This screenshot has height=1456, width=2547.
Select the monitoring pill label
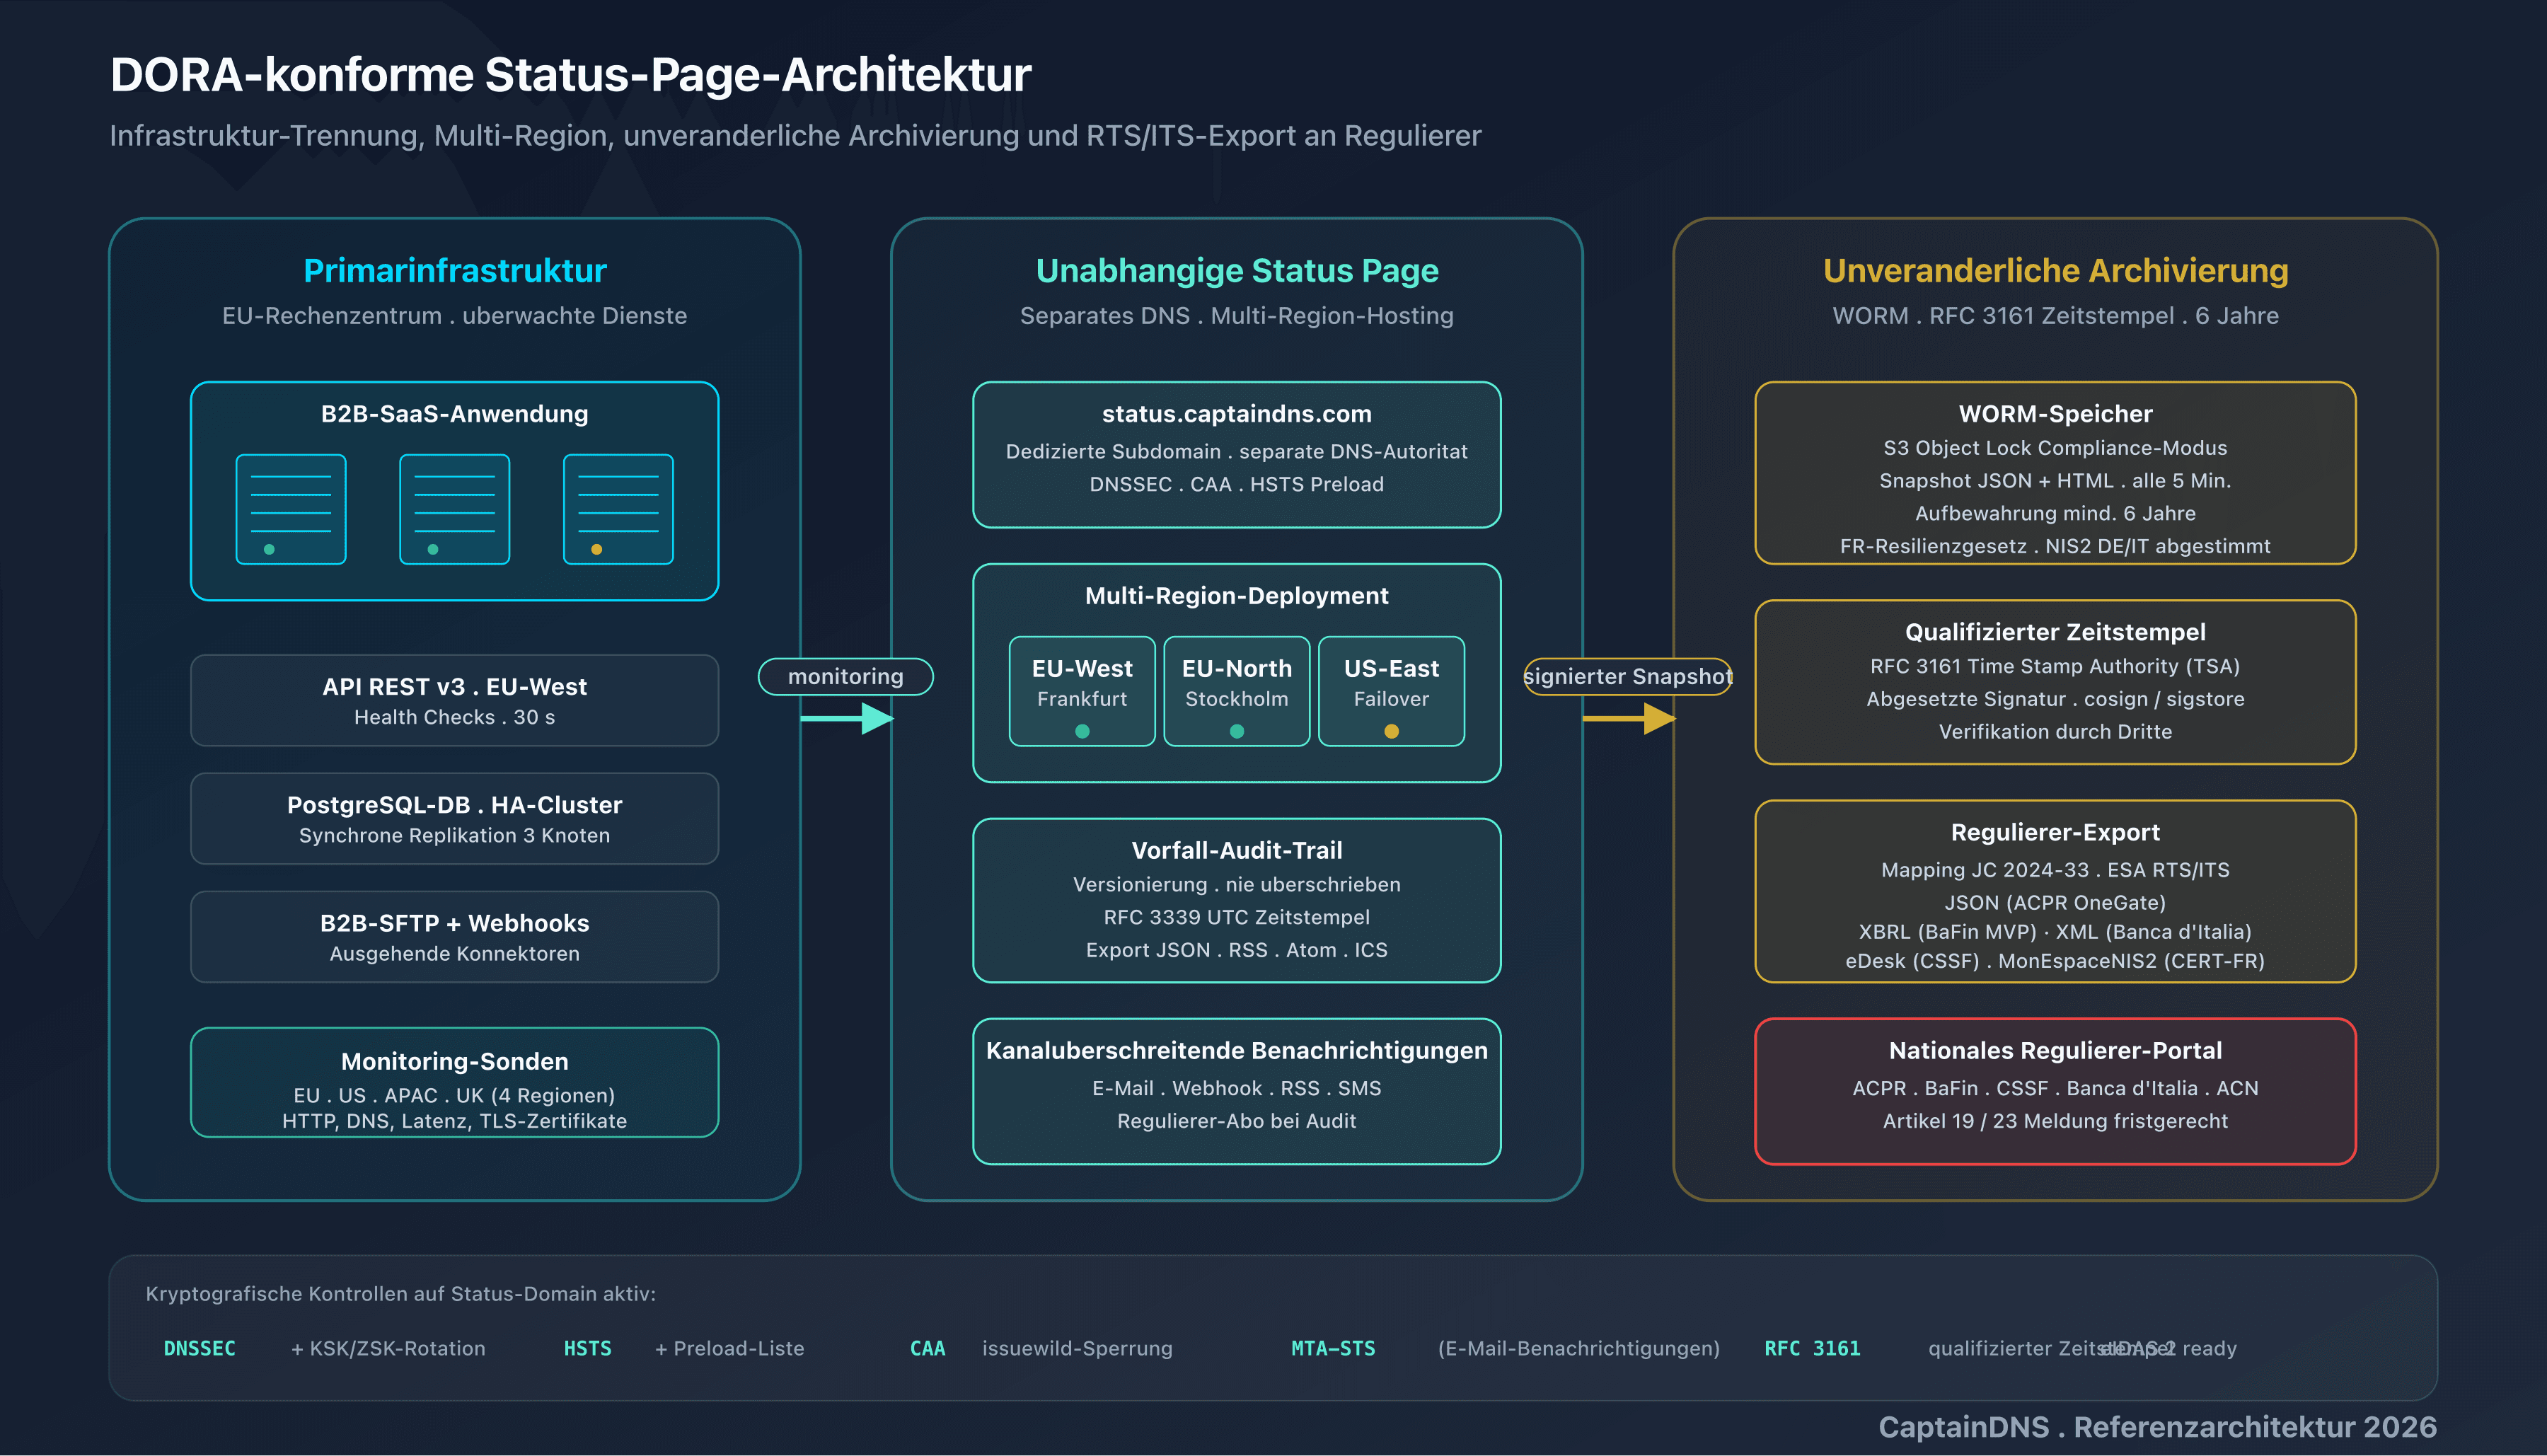pyautogui.click(x=846, y=676)
